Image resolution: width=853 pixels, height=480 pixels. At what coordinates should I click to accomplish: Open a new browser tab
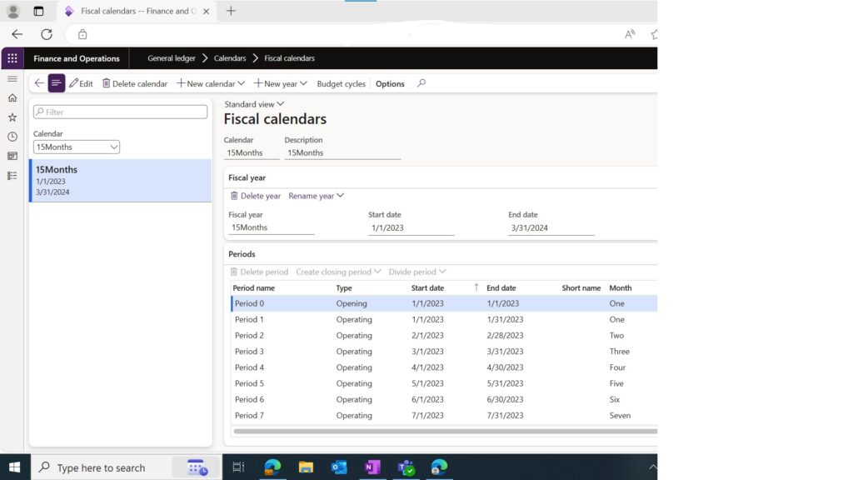tap(231, 11)
